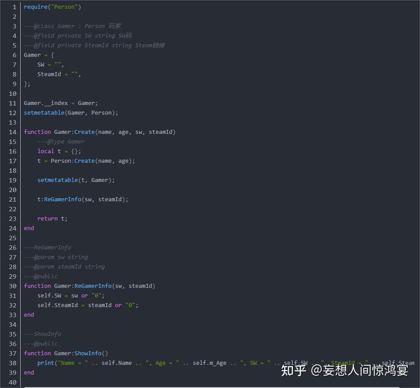Click the 'SW = "",' table field line
The height and width of the screenshot is (388, 420).
click(50, 65)
